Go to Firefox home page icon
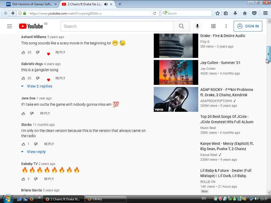The height and width of the screenshot is (203, 271). coord(245,13)
